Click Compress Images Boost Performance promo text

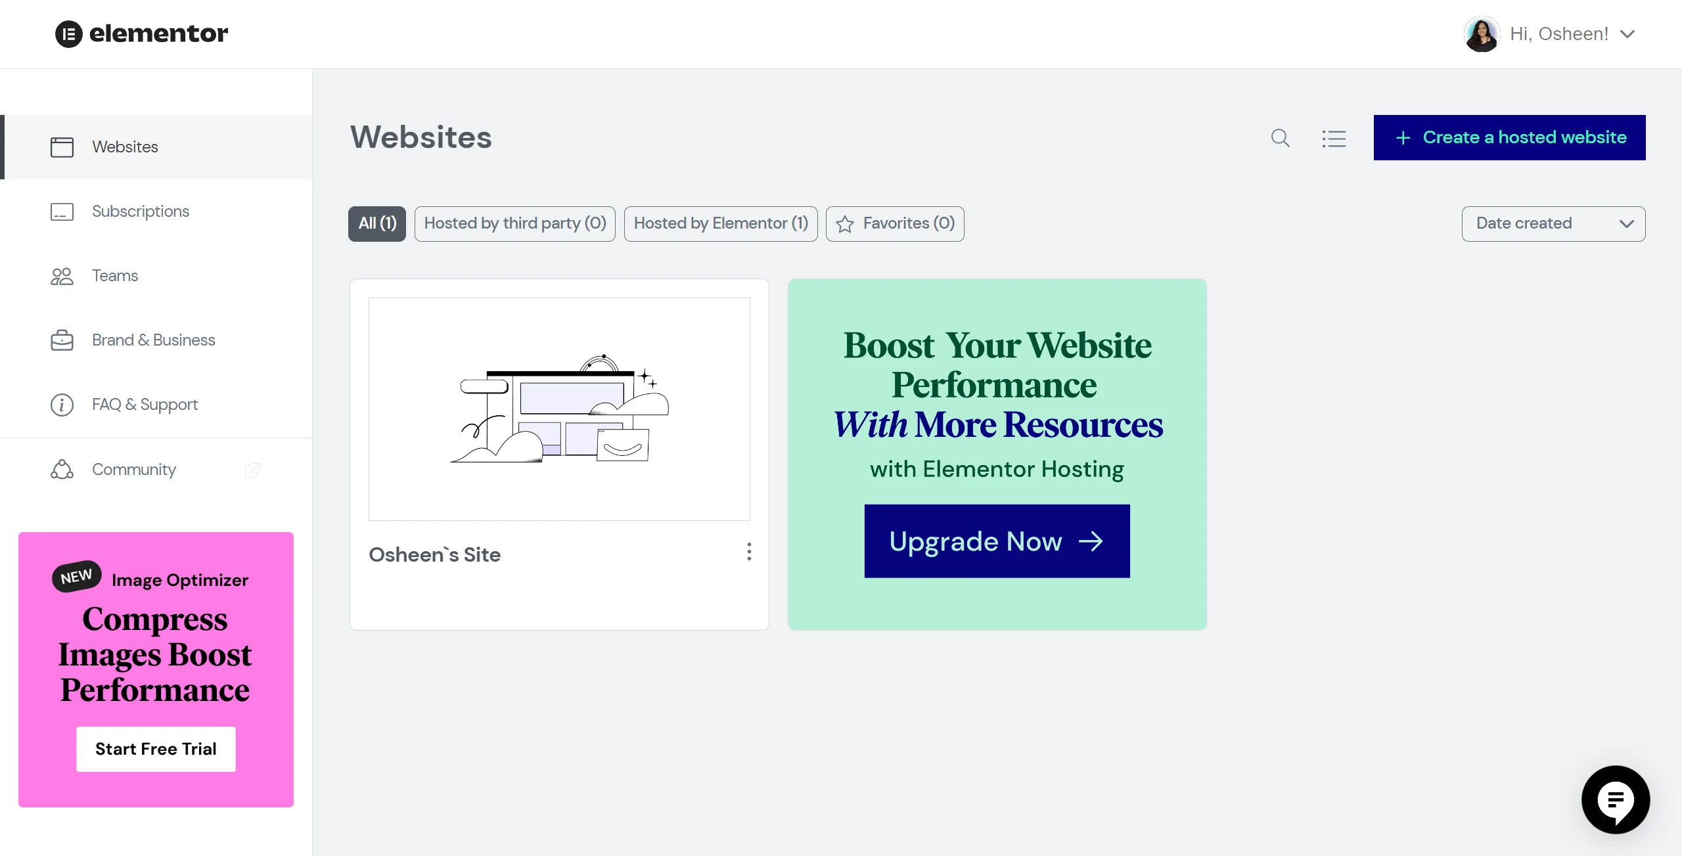155,654
